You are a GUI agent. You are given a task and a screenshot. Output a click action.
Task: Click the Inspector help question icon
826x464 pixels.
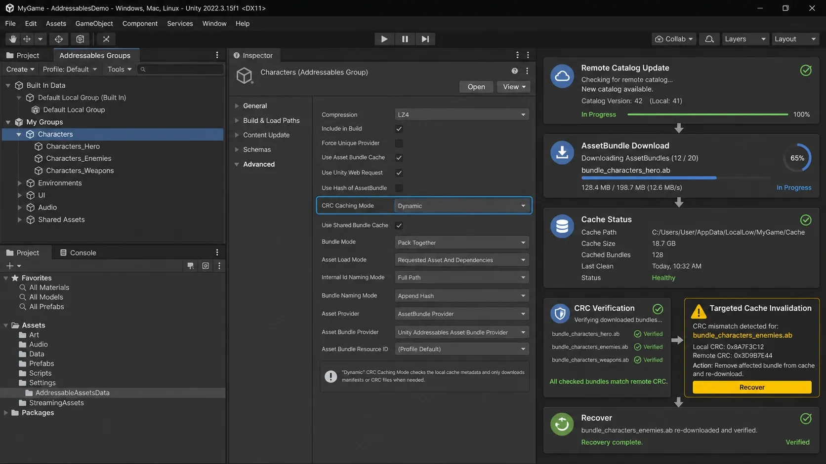point(514,71)
